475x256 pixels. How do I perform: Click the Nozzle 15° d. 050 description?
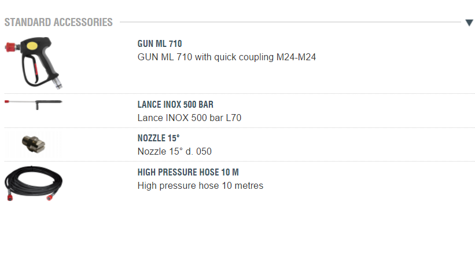click(x=174, y=152)
